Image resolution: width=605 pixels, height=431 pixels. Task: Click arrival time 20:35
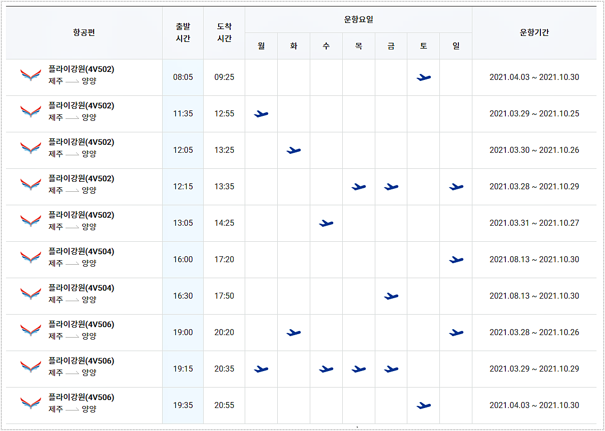coord(224,369)
